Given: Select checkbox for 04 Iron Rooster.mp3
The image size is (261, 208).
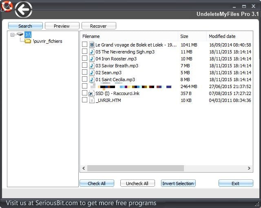Looking at the screenshot, I should tap(84, 58).
